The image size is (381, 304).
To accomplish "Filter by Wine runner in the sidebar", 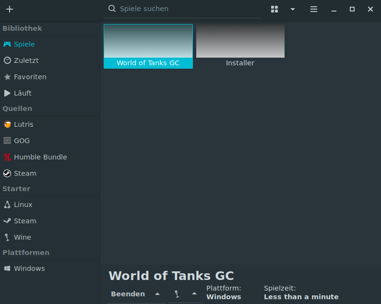I will click(x=50, y=237).
